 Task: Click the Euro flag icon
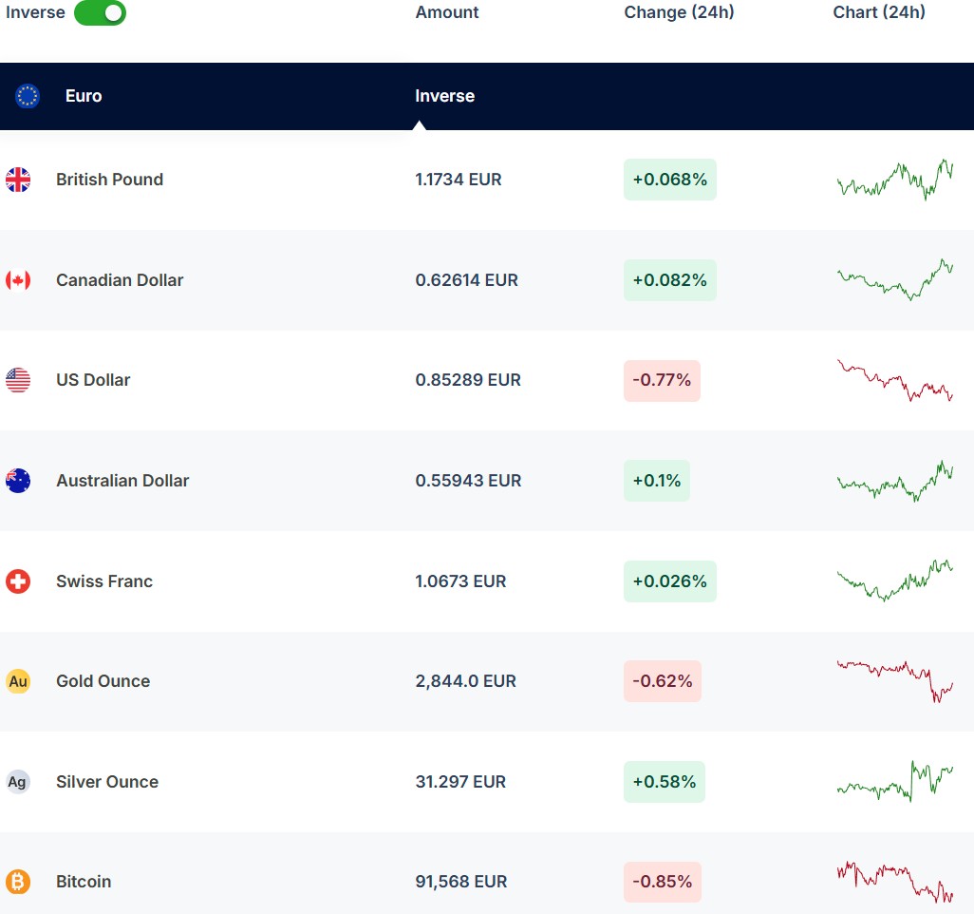pyautogui.click(x=28, y=96)
